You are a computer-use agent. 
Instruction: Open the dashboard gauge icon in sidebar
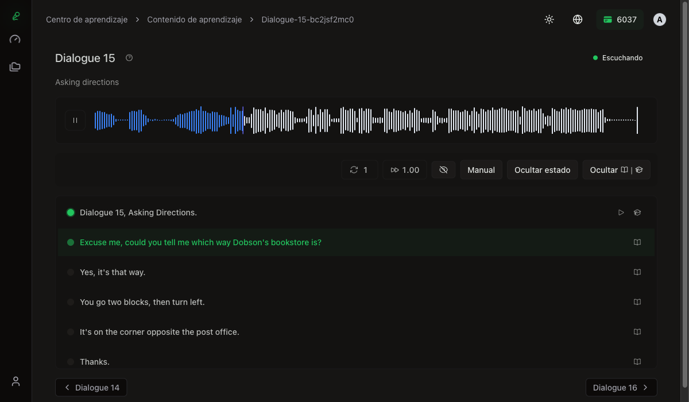16,40
